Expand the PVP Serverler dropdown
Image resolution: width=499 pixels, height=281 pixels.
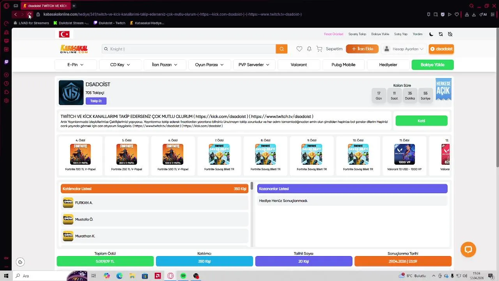point(254,65)
